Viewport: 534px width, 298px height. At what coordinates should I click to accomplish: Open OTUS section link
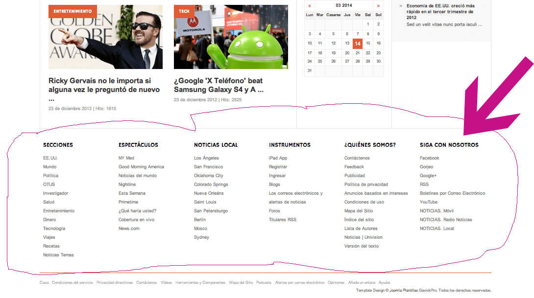(49, 184)
